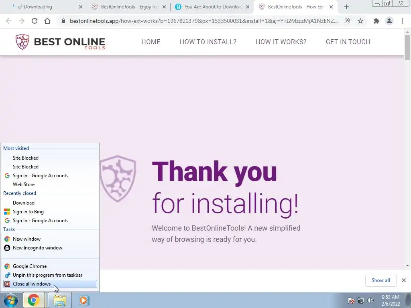Click the page vertical scrollbar thumb

pyautogui.click(x=407, y=47)
